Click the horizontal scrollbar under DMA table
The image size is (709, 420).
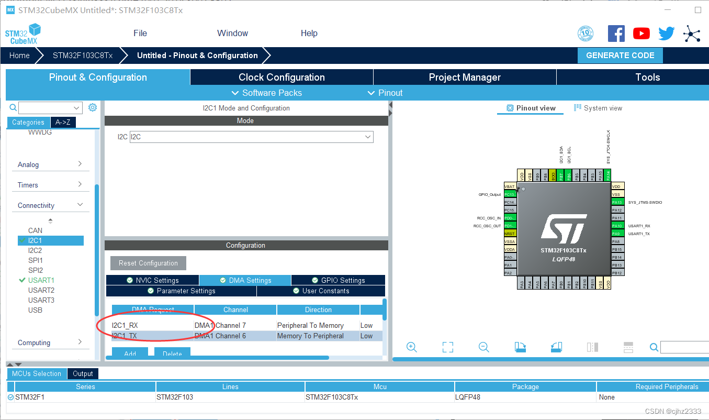pyautogui.click(x=217, y=358)
